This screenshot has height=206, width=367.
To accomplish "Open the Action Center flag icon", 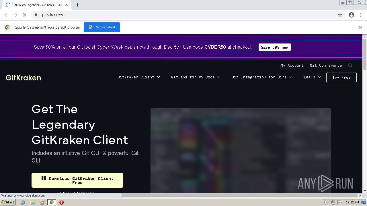I will click(x=340, y=202).
